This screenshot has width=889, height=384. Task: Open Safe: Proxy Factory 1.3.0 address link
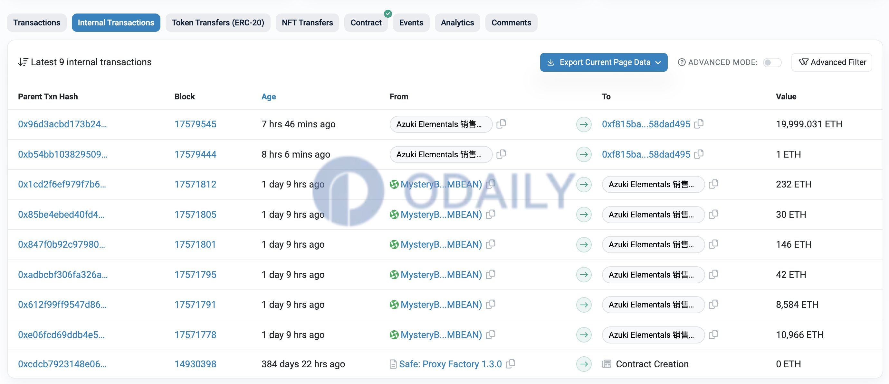click(x=450, y=364)
